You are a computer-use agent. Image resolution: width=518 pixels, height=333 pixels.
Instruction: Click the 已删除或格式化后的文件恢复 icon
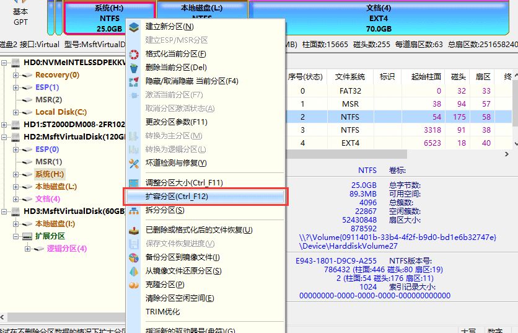click(x=134, y=230)
